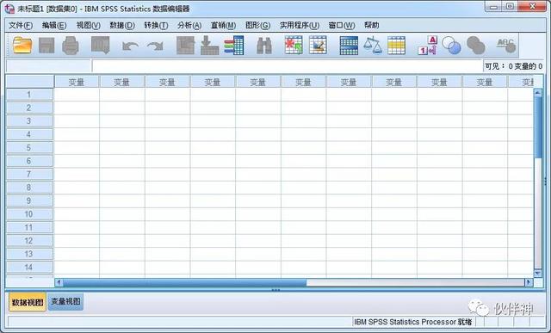Recall recently used dialogs icon

(x=101, y=46)
